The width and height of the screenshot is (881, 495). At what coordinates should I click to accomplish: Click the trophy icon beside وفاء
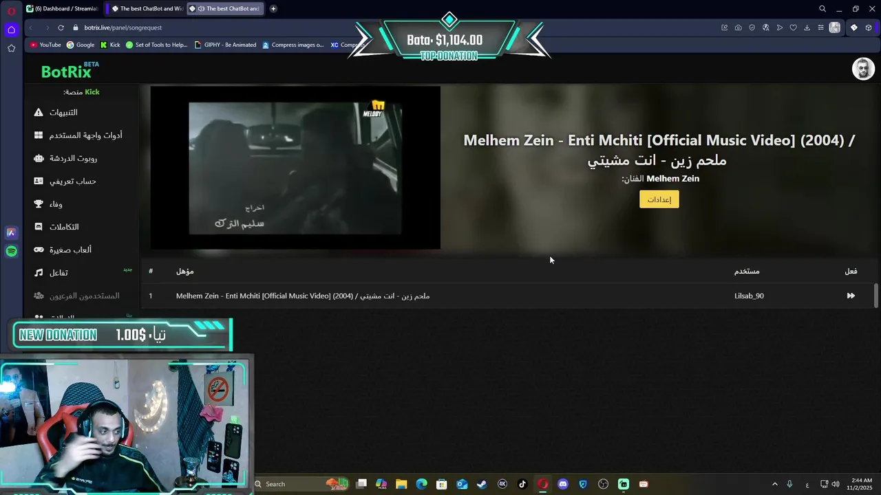pos(39,204)
